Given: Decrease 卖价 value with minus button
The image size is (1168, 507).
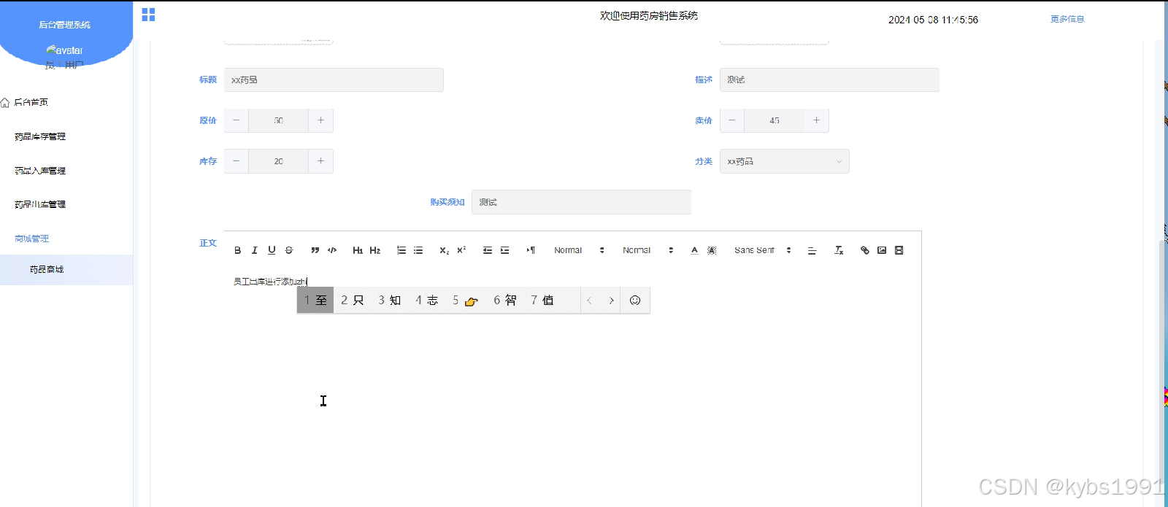Looking at the screenshot, I should [732, 120].
